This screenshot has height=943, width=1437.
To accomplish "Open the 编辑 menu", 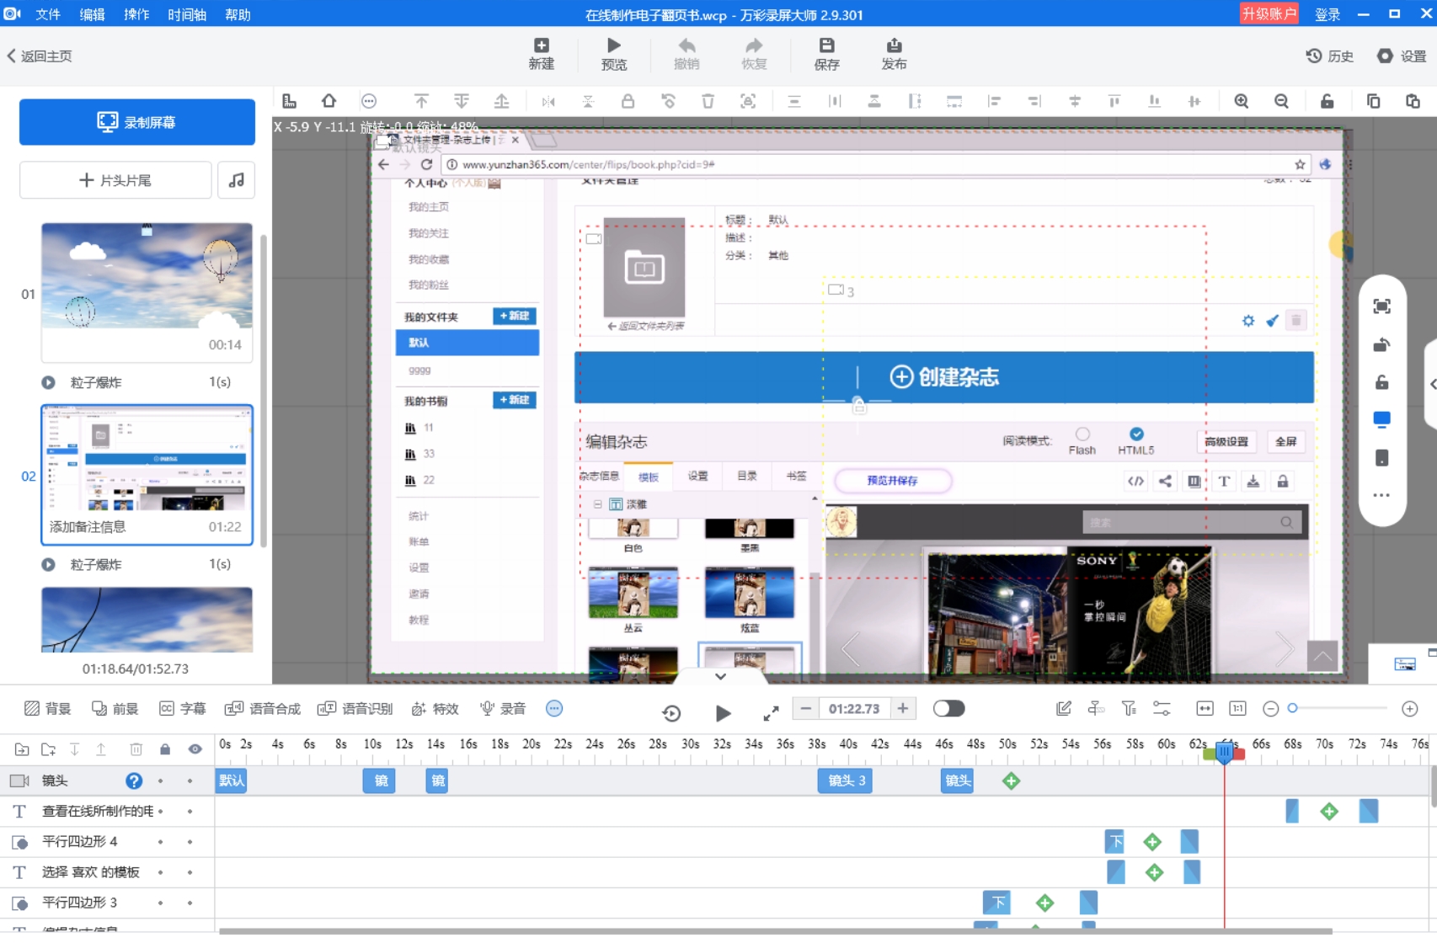I will (x=92, y=14).
